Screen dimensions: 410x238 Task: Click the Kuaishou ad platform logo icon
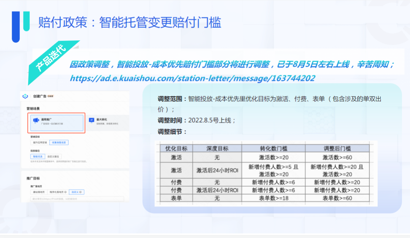point(25,96)
